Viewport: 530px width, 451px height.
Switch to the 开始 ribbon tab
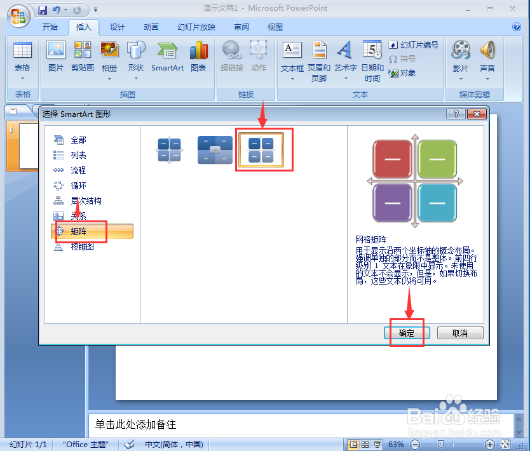coord(50,27)
